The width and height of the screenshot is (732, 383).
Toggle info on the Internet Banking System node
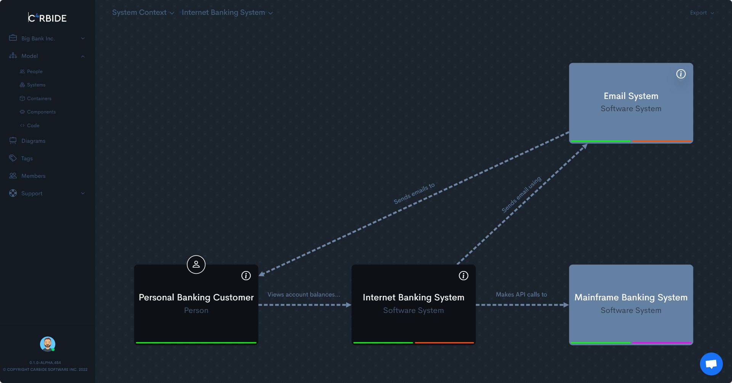464,276
